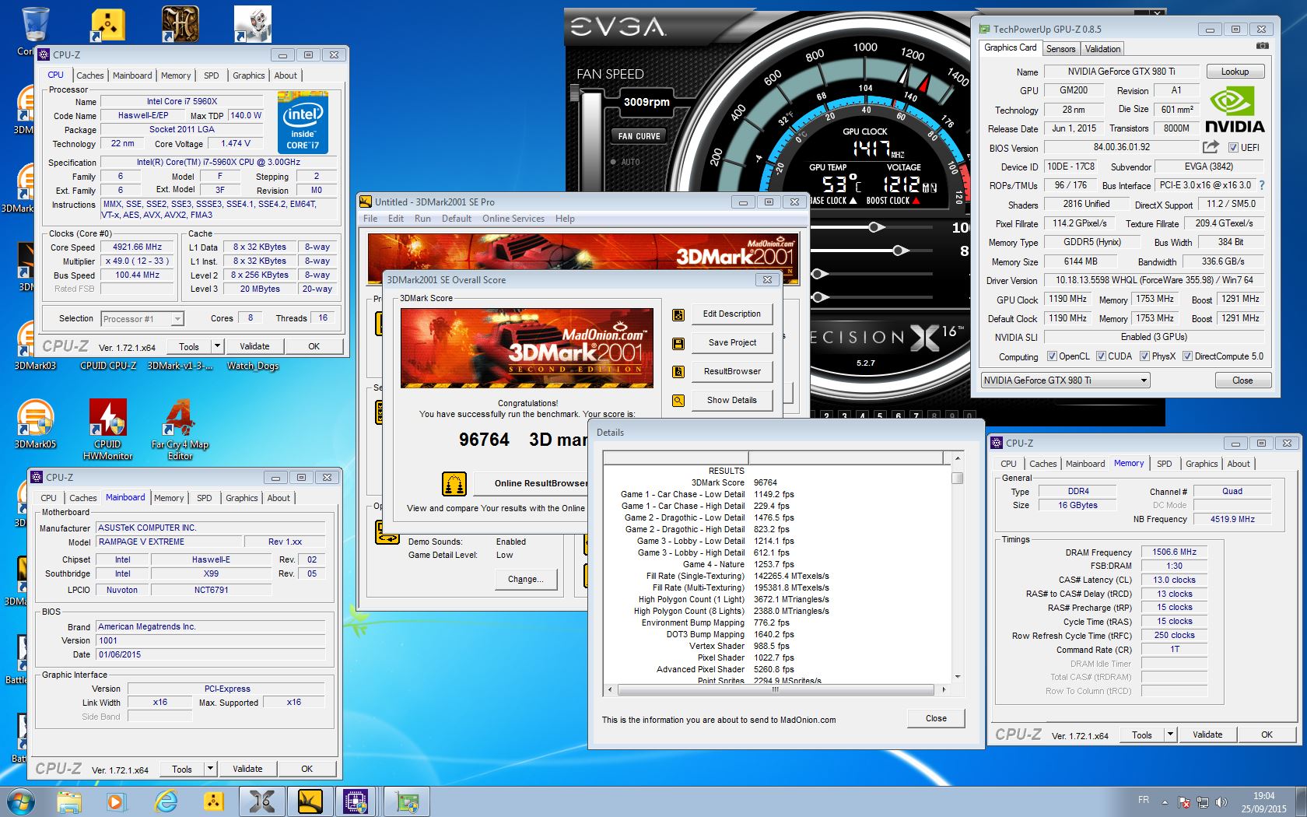
Task: Open Windows Explorer from the taskbar
Action: coord(68,801)
